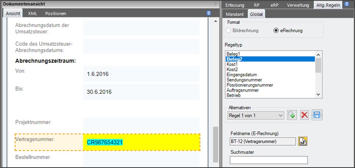
Task: Open the E-Rechnung field name picker icon
Action: pos(303,141)
